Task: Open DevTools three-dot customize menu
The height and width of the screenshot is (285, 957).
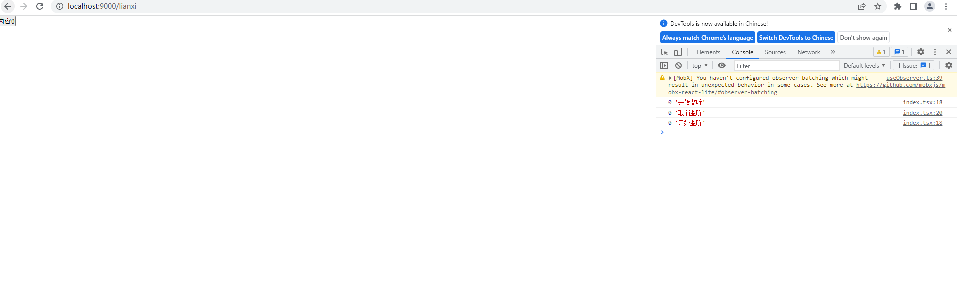Action: pyautogui.click(x=935, y=52)
